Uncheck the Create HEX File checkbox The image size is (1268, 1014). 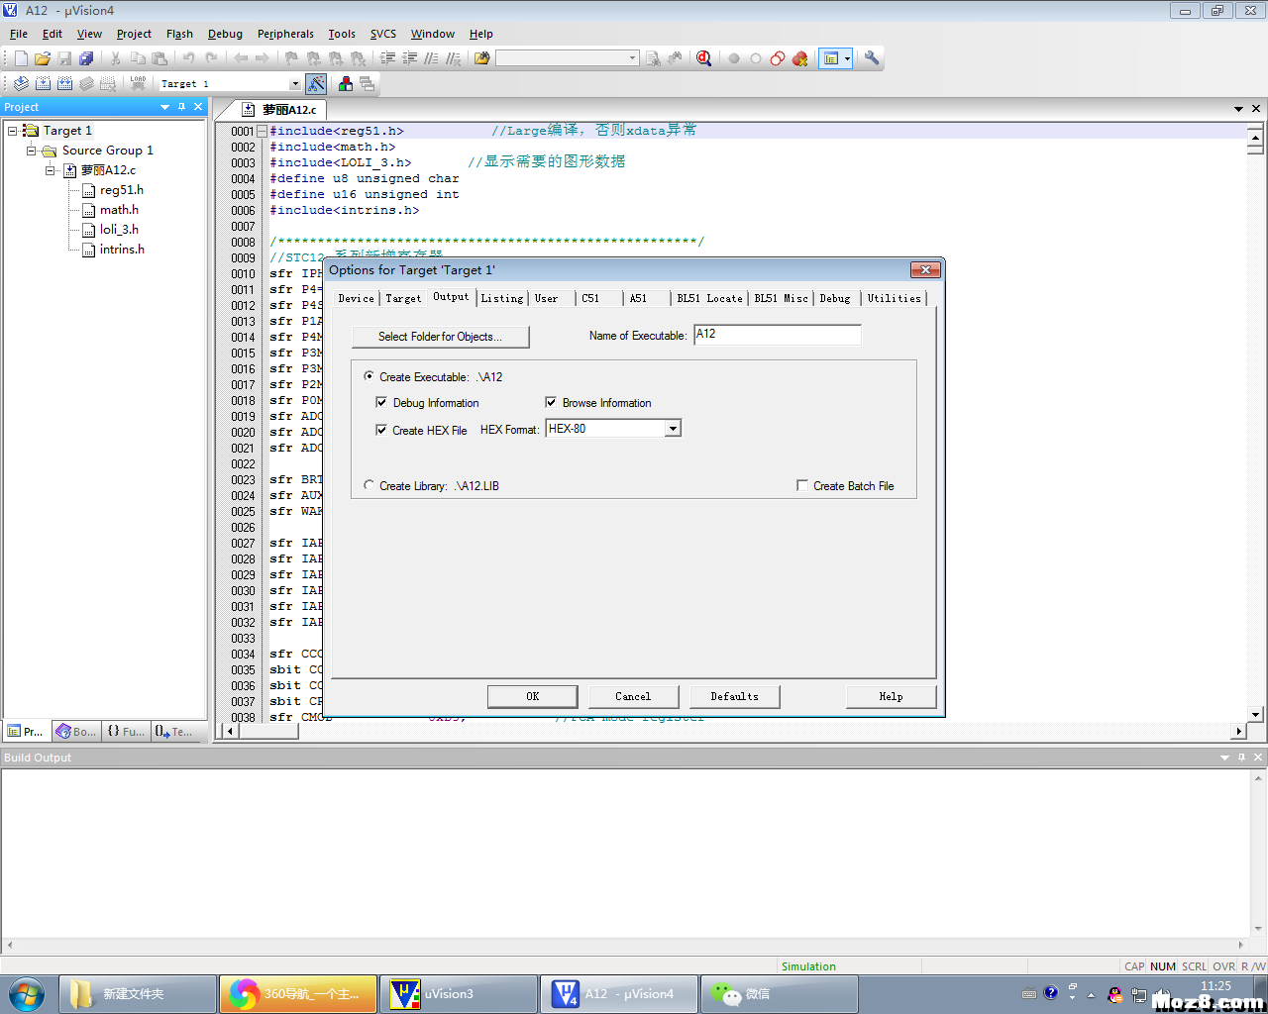pyautogui.click(x=381, y=430)
